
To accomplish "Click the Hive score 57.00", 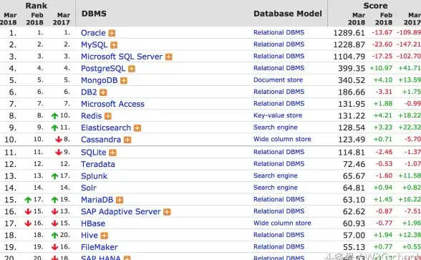I will coord(354,235).
